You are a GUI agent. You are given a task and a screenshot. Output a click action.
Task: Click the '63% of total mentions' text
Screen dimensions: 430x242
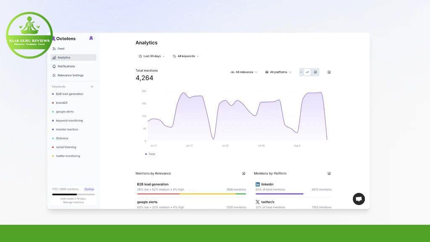tap(270, 189)
